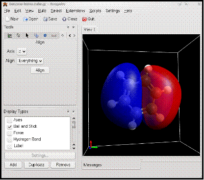The width and height of the screenshot is (204, 180).
Task: Click the Settings... button under display types
Action: pos(40,156)
